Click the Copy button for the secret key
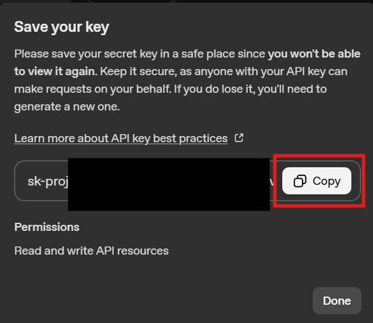 click(x=317, y=181)
